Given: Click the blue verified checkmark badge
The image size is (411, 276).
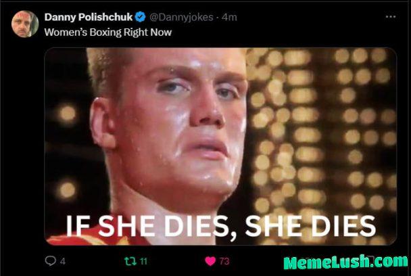Looking at the screenshot, I should pos(140,17).
